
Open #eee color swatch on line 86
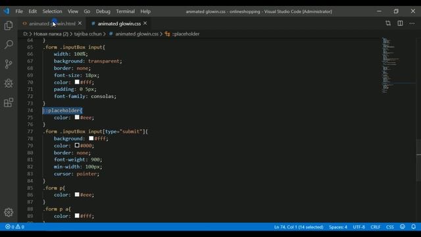[x=77, y=194]
